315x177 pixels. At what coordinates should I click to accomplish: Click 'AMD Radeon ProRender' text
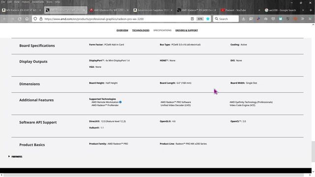tap(105, 105)
